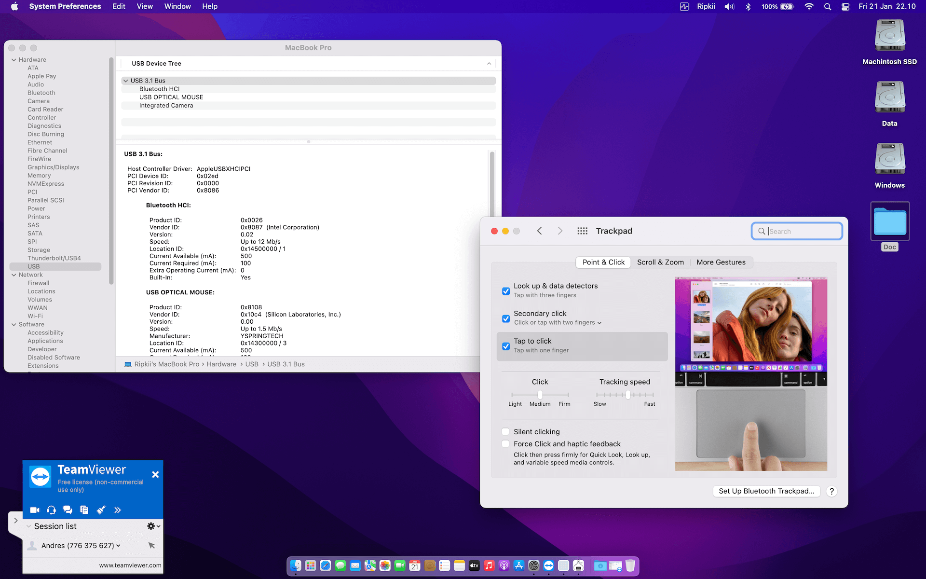Open the volume menu bar icon
Viewport: 926px width, 579px height.
click(x=729, y=7)
